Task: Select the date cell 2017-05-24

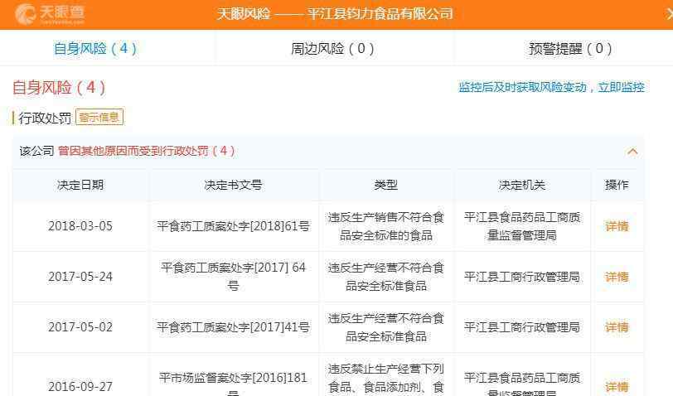Action: (80, 277)
